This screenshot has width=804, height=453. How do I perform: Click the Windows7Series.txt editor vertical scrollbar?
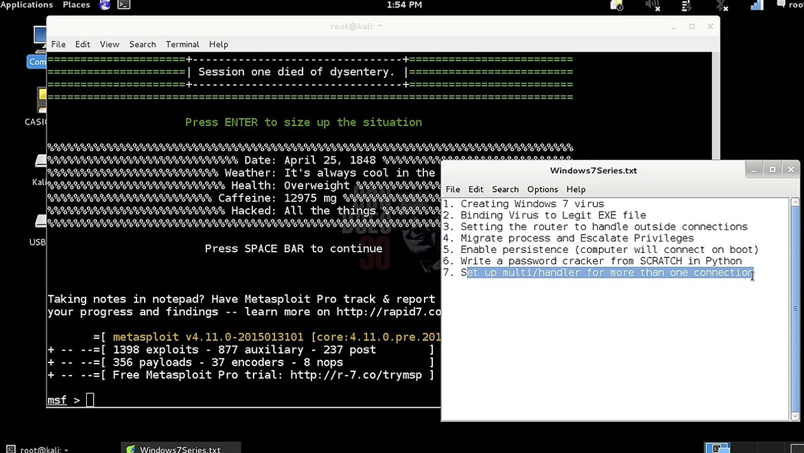tap(795, 308)
